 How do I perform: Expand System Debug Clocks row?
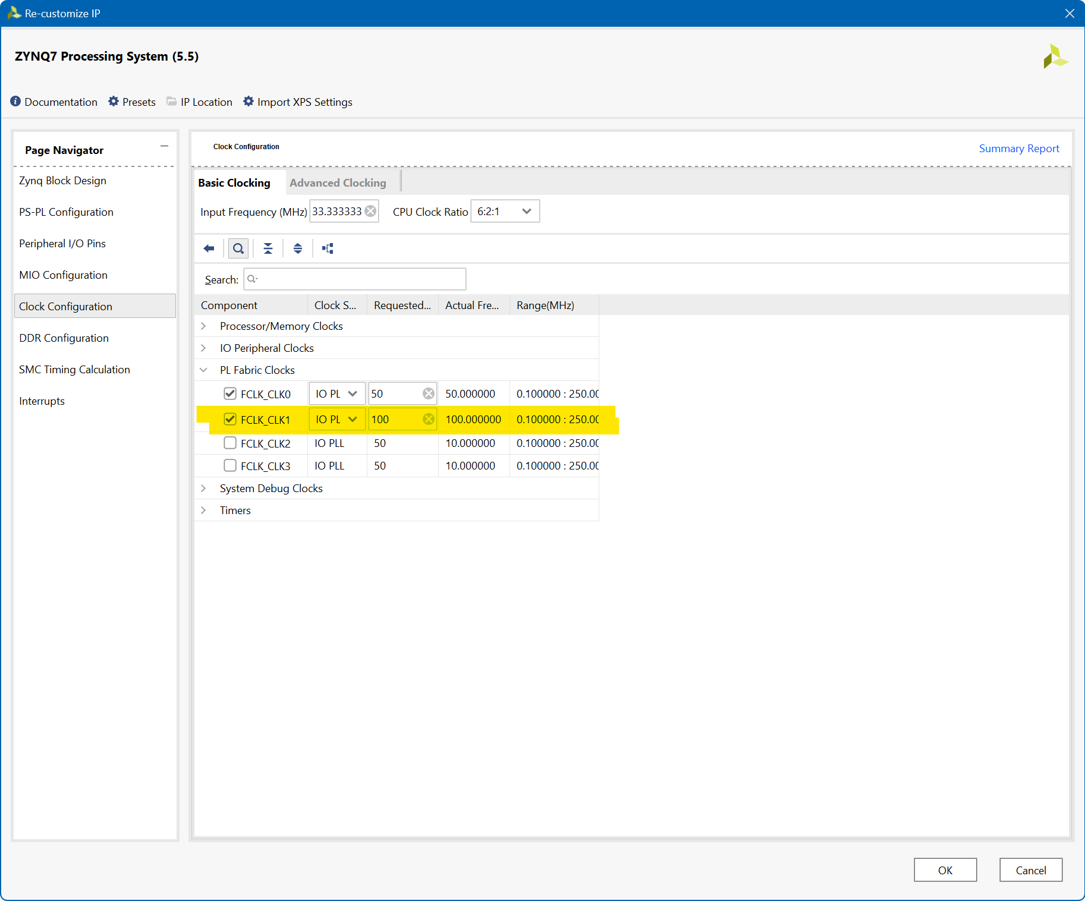203,488
